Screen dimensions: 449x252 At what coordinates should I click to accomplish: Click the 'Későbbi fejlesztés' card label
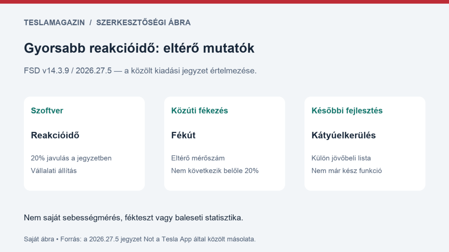[x=347, y=111]
